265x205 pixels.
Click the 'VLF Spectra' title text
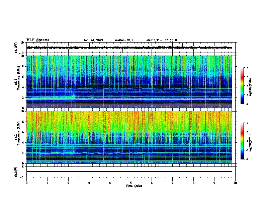(38, 40)
